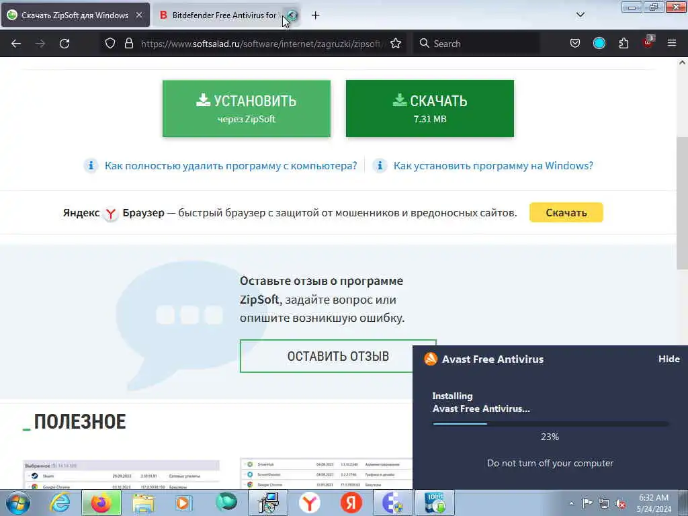Open the red Я Yandex taskbar icon
The height and width of the screenshot is (516, 688).
(x=351, y=503)
